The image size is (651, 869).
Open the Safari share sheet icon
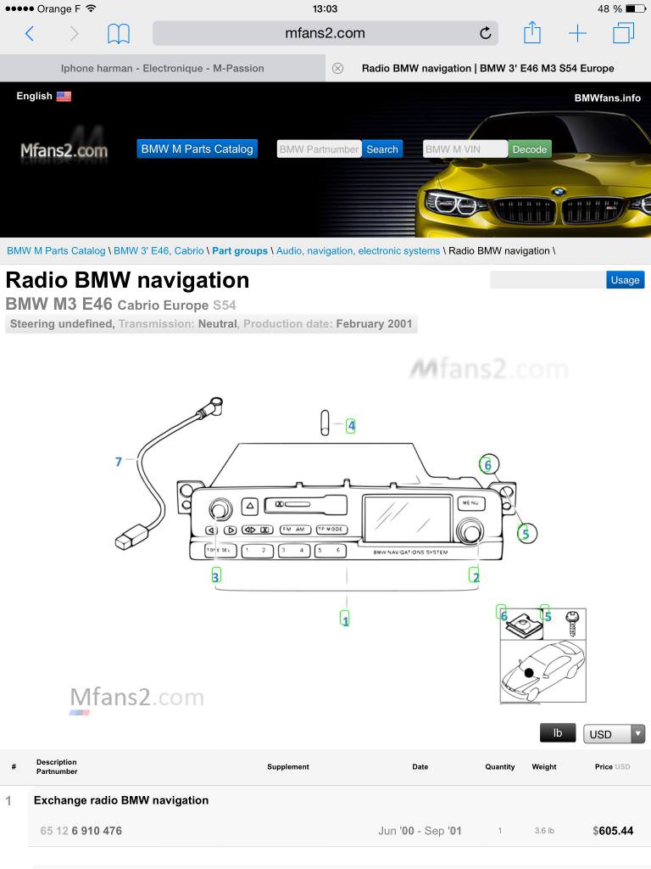[532, 32]
